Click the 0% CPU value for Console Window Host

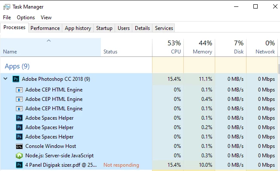177,146
